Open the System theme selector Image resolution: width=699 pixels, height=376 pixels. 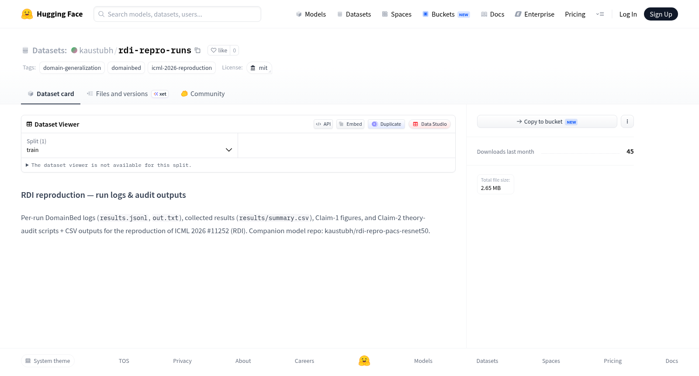pos(48,361)
